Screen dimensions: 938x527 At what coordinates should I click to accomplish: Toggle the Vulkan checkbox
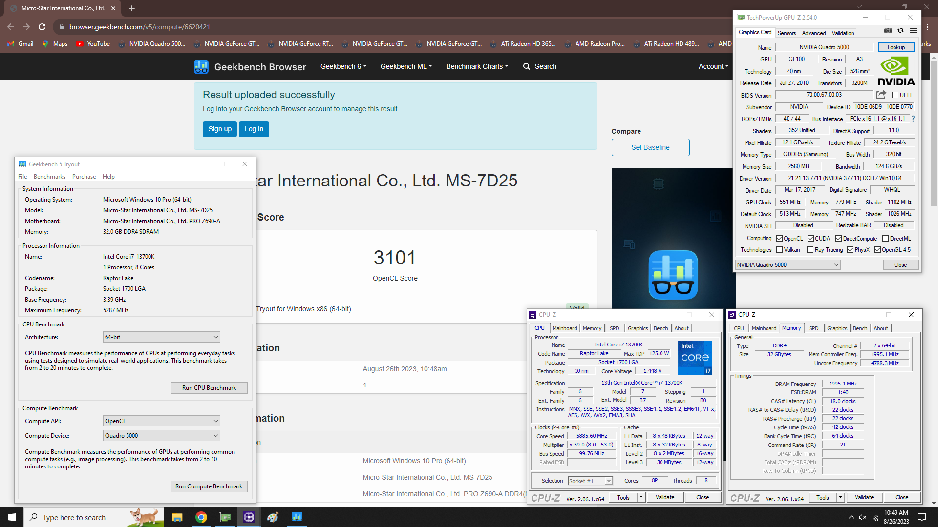click(x=779, y=250)
